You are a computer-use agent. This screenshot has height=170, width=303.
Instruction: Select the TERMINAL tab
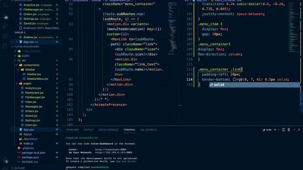(x=129, y=130)
